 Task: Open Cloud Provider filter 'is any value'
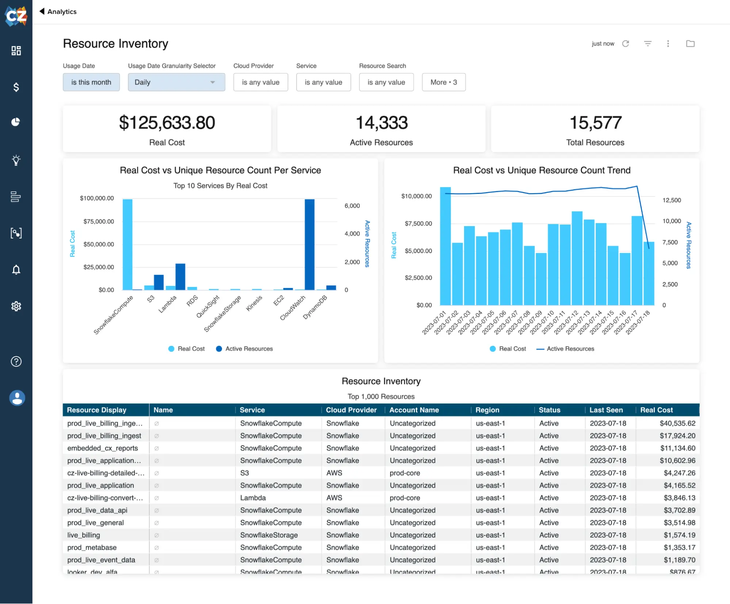[261, 82]
